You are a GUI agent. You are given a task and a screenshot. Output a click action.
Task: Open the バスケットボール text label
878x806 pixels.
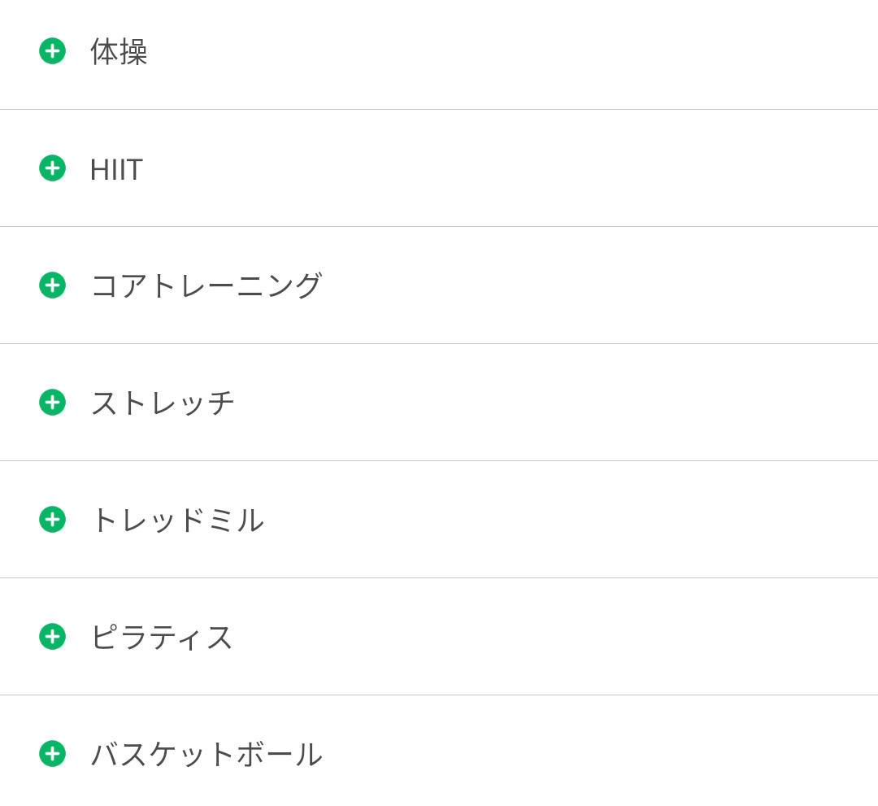[206, 754]
